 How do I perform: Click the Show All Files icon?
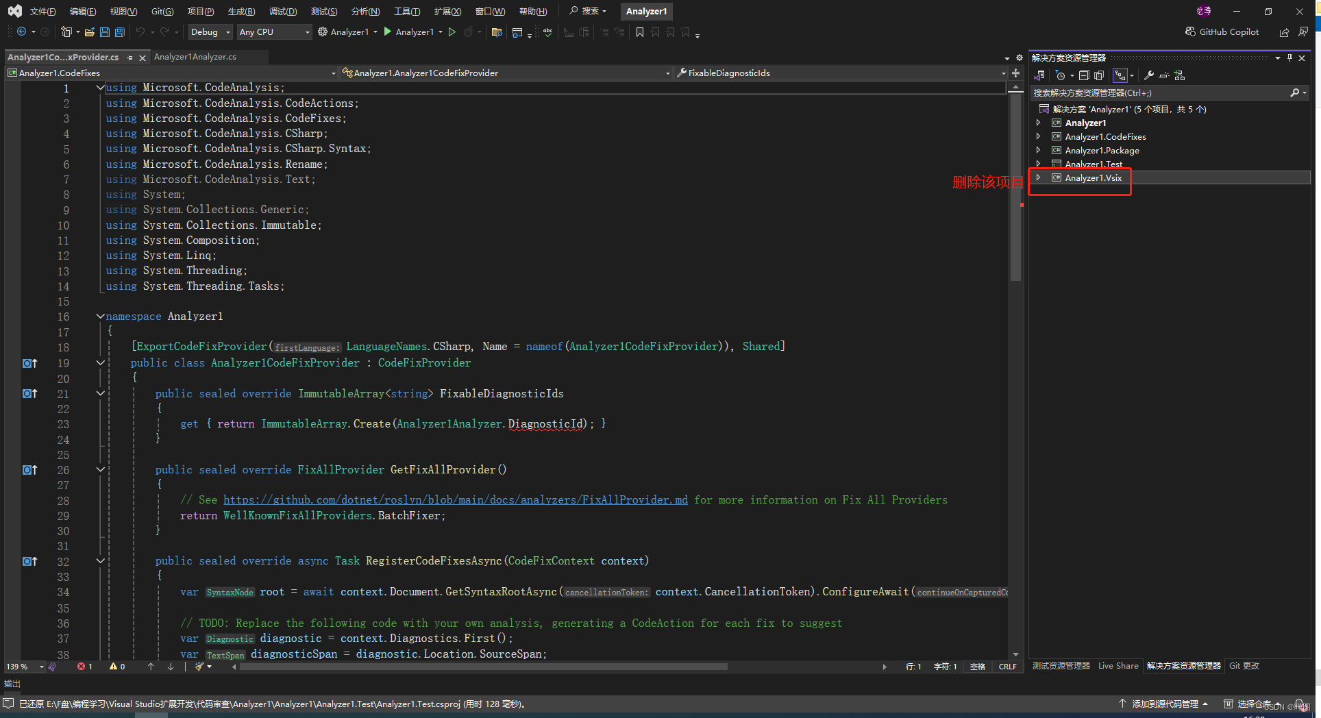(1099, 75)
